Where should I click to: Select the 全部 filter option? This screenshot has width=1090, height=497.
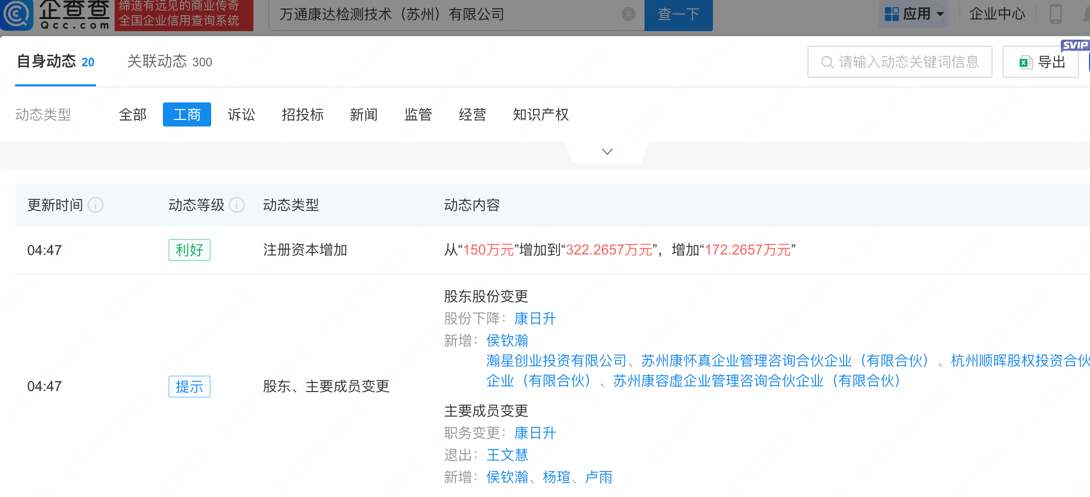click(x=132, y=115)
